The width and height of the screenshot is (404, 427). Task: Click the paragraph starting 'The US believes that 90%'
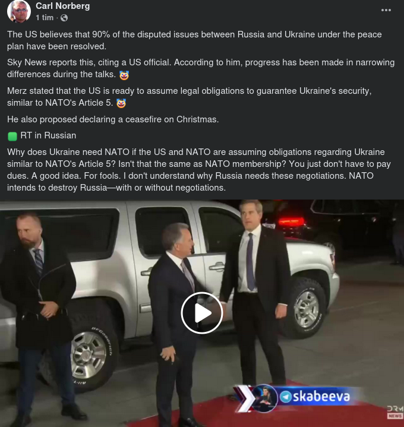pos(194,40)
